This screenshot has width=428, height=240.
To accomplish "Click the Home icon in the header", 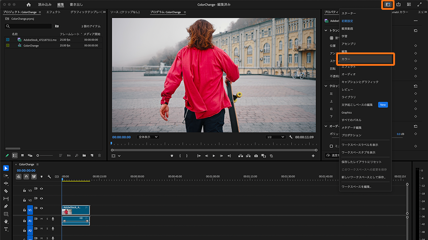I will 29,4.
